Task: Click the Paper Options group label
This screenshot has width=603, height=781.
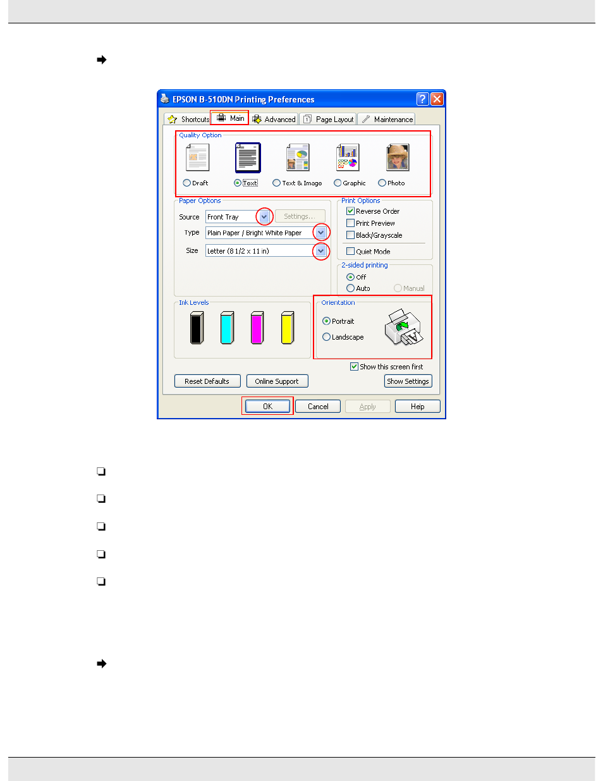Action: click(200, 200)
